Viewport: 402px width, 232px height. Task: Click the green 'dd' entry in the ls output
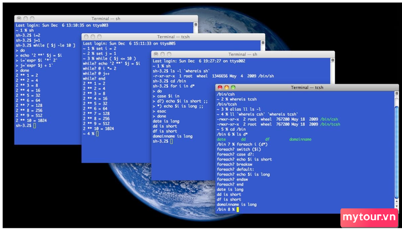point(243,139)
